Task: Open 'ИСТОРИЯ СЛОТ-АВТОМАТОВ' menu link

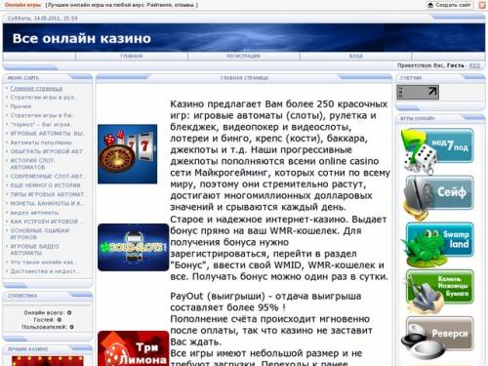Action: click(33, 164)
